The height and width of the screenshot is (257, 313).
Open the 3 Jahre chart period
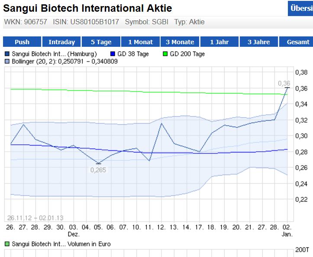coord(258,42)
